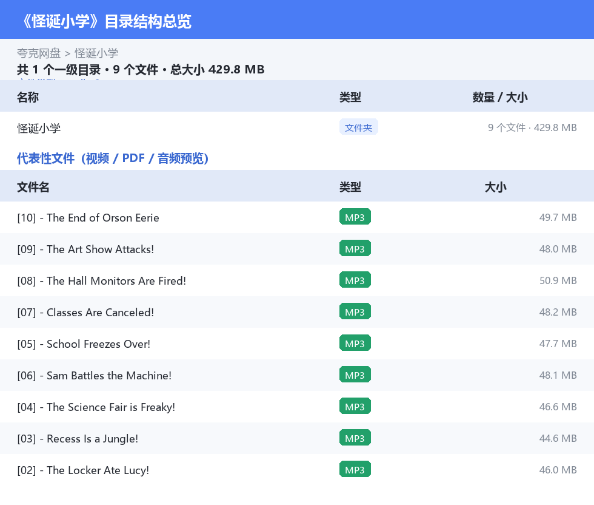This screenshot has height=505, width=594.
Task: Click the 文件夹 type badge
Action: (x=358, y=127)
